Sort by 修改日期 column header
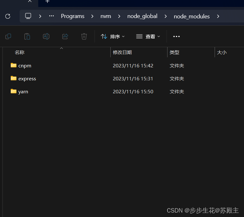 [x=122, y=52]
